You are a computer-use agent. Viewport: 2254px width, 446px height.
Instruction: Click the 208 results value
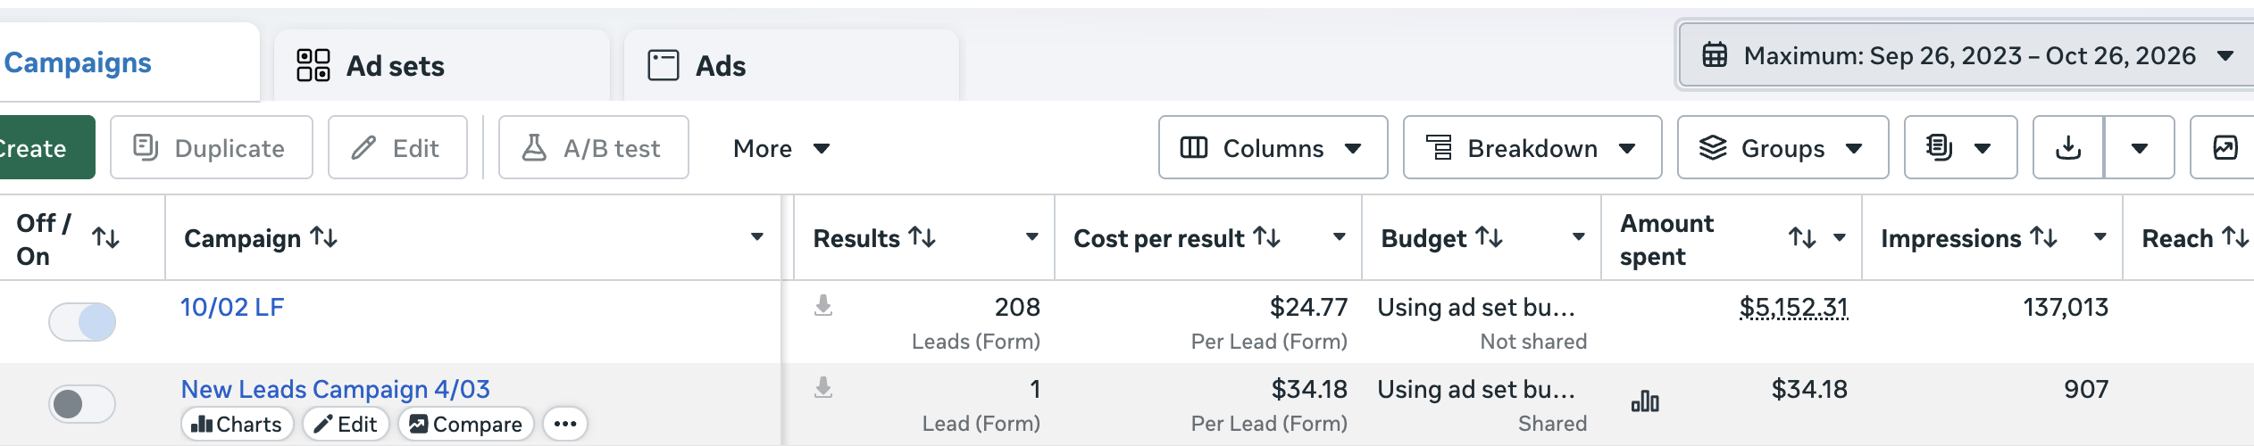(x=1017, y=307)
